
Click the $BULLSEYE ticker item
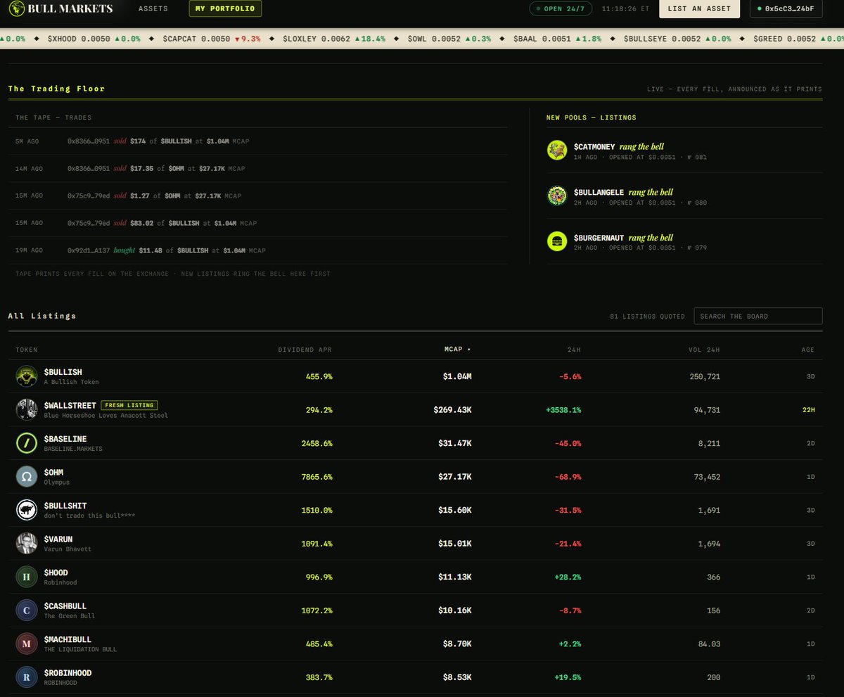(x=678, y=39)
